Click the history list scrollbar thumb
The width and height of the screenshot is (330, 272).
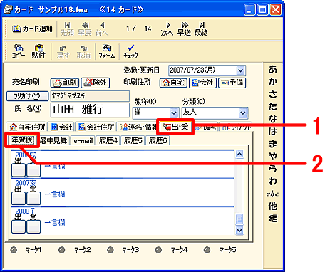239,219
